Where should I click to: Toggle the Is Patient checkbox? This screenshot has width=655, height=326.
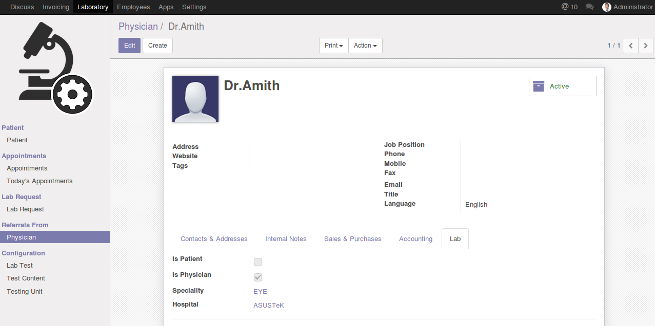[x=258, y=262]
